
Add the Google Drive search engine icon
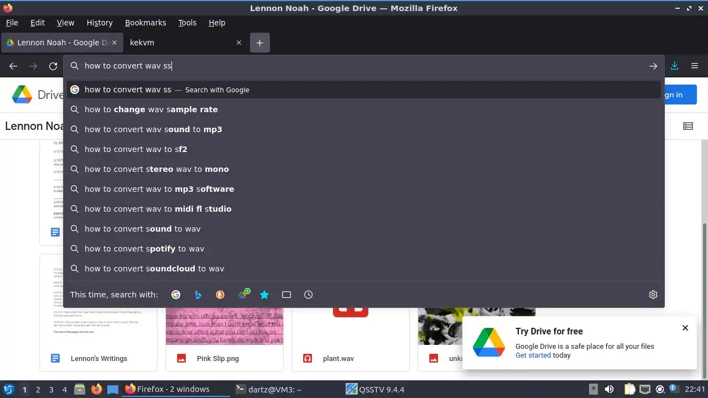[x=243, y=294]
